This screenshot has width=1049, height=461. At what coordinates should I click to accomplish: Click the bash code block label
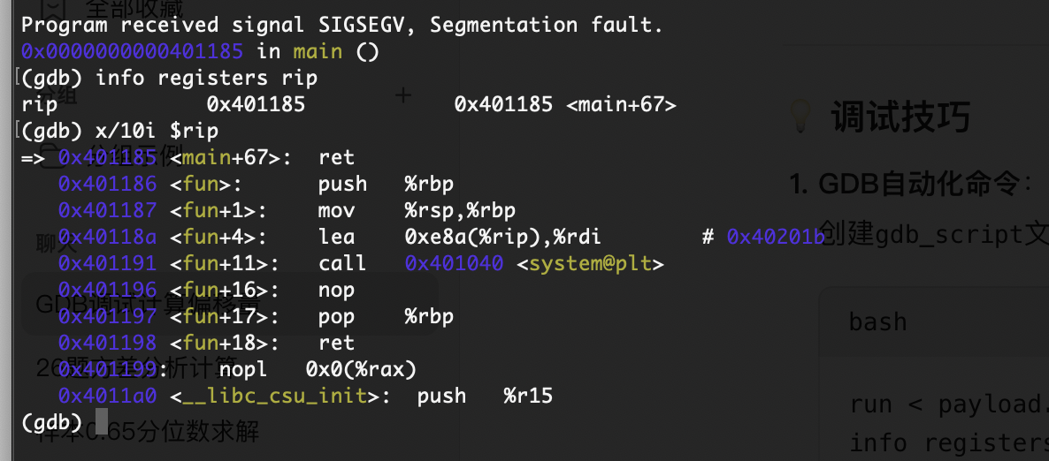(877, 321)
